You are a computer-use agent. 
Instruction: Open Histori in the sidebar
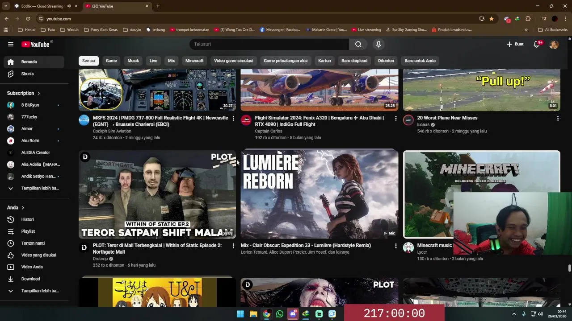pos(34,219)
